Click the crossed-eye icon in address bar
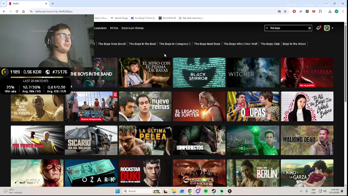 coord(279,11)
